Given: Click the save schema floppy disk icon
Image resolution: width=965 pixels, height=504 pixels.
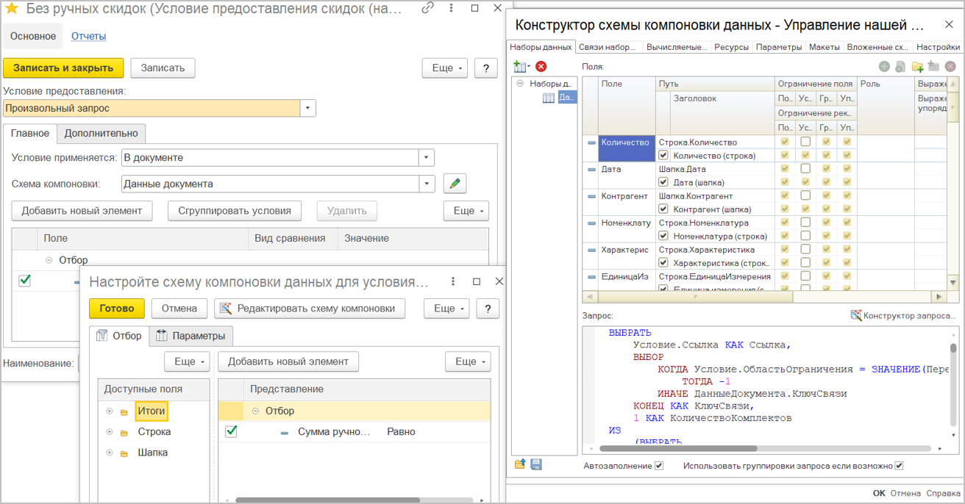Looking at the screenshot, I should click(x=536, y=464).
